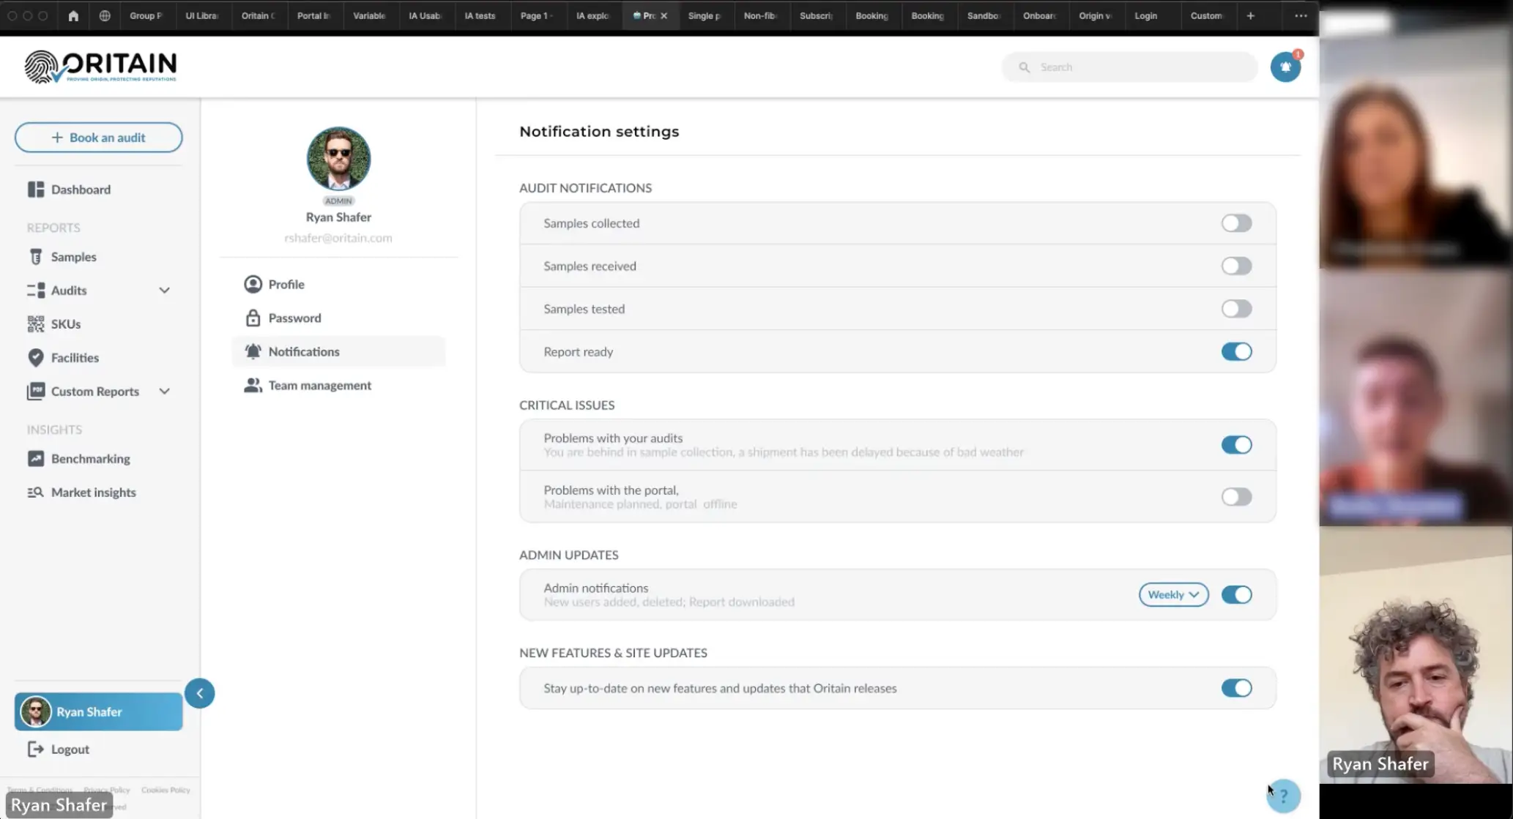
Task: Collapse sidebar with the round chevron button
Action: pos(199,693)
